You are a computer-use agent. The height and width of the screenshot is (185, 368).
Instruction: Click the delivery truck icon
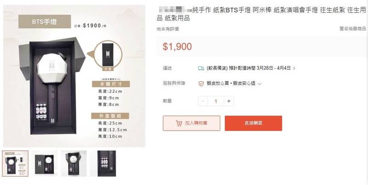click(201, 68)
